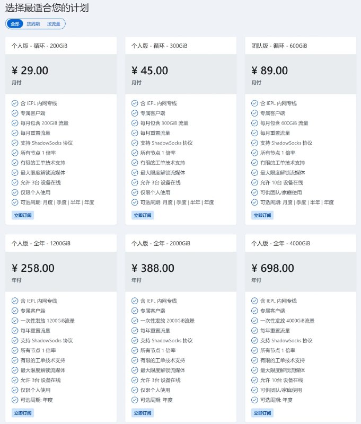Click the 个人版 - 循环 - 300GiB plan title
This screenshot has width=361, height=424.
pyautogui.click(x=159, y=46)
